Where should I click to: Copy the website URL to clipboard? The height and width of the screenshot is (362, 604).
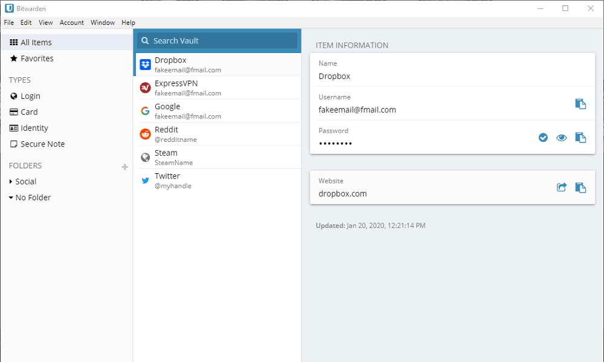pos(580,188)
